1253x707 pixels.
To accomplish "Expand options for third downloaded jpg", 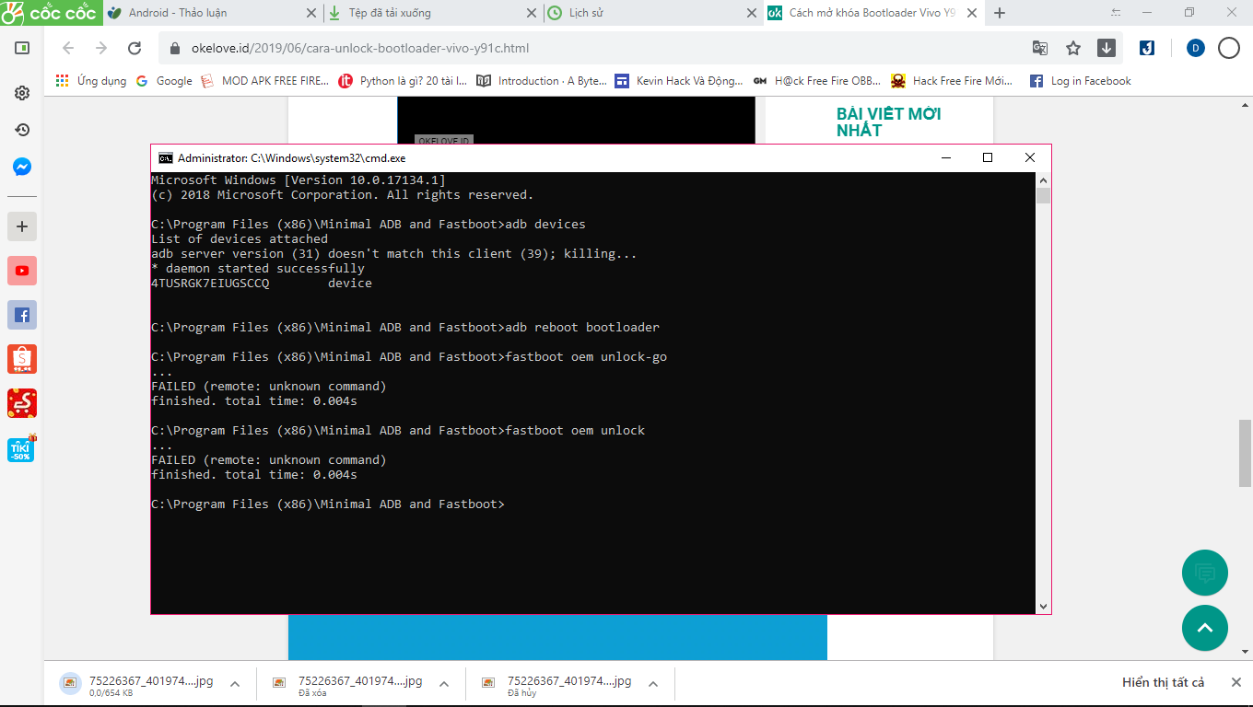I will coord(653,684).
